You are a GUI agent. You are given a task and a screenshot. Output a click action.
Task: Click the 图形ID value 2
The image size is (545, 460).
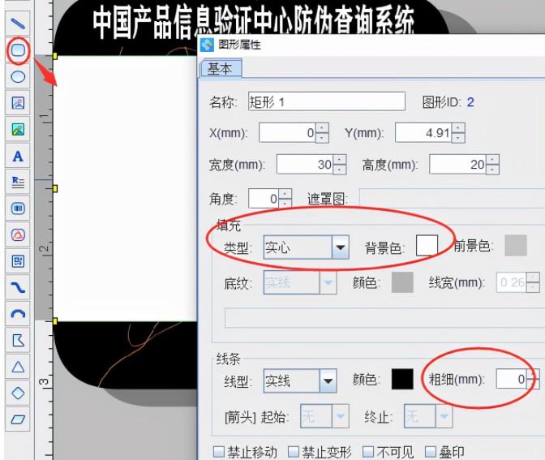470,102
